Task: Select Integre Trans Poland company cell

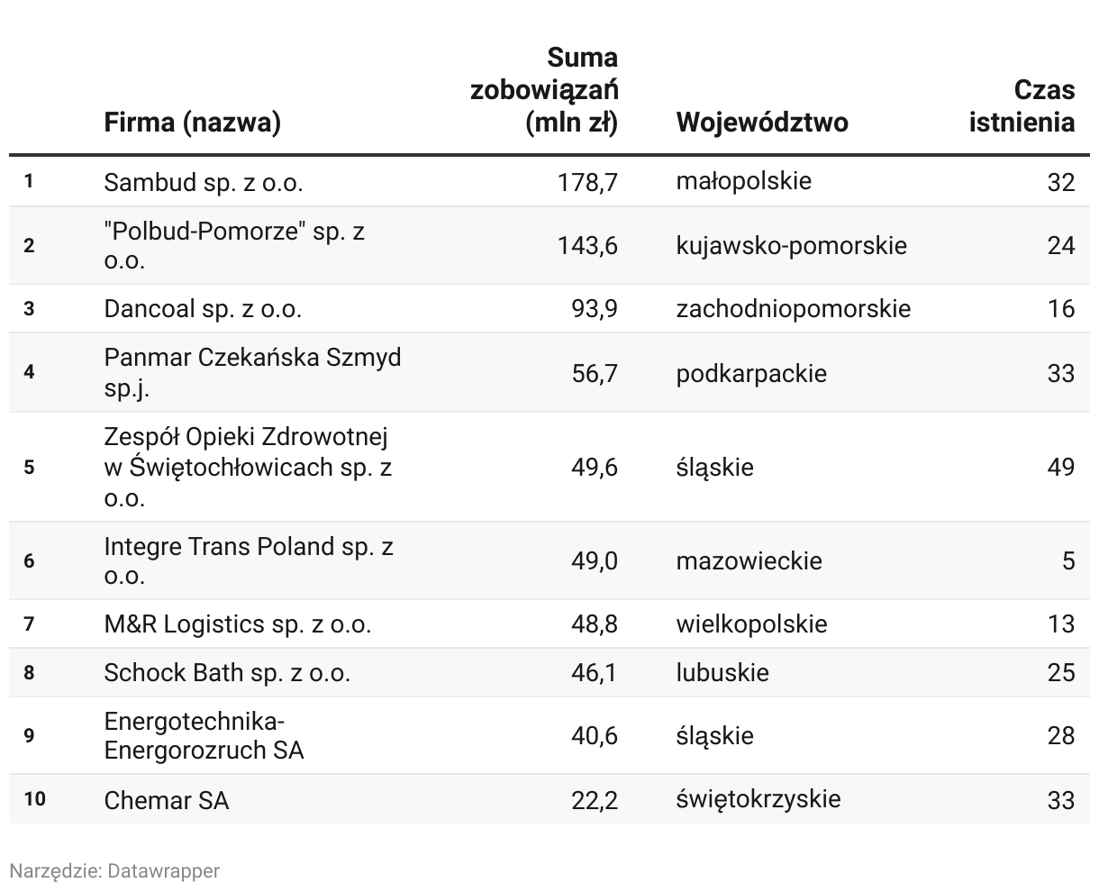Action: click(249, 560)
